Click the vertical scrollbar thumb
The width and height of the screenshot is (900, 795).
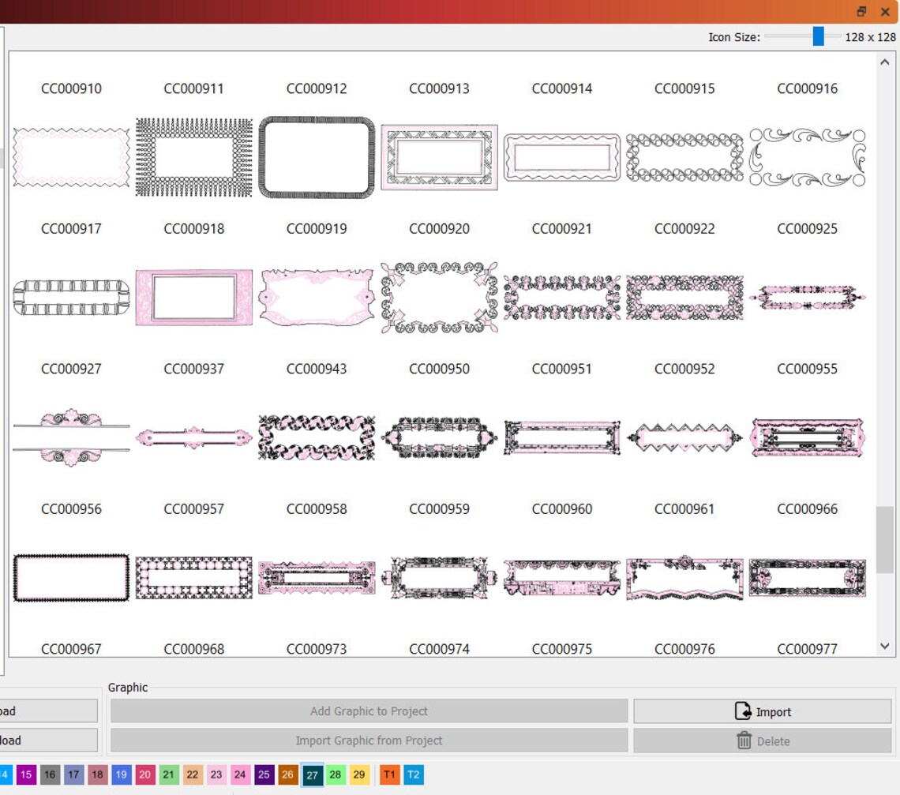point(885,539)
